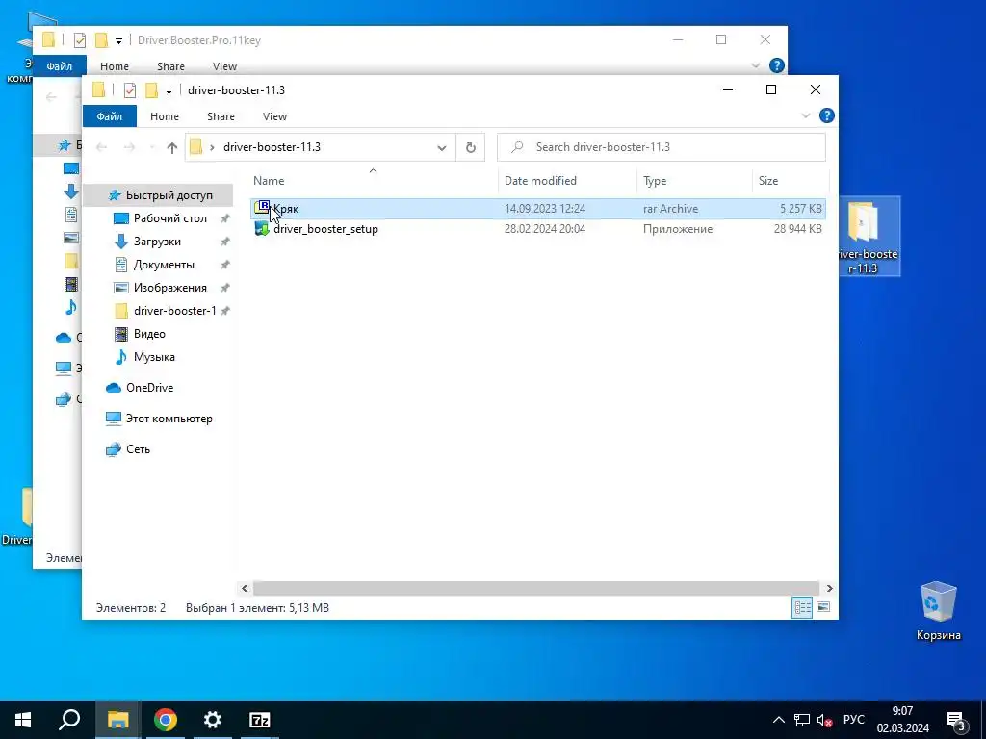Open Share tab in Driver.Booster.Pro.11key window
Viewport: 986px width, 739px height.
tap(171, 66)
